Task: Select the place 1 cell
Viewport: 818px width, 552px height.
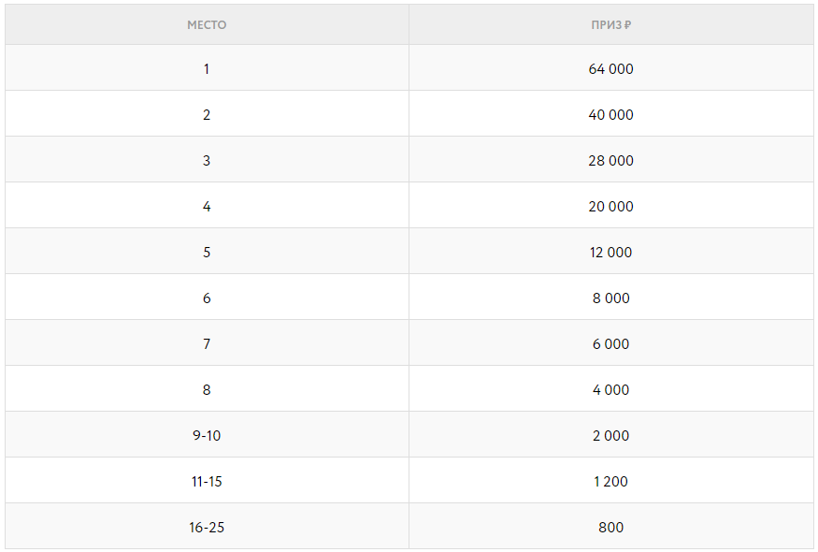Action: [x=207, y=69]
